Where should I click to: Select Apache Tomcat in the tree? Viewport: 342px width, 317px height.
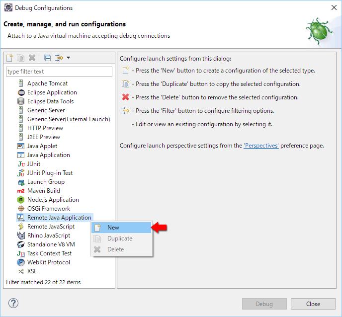(x=47, y=83)
